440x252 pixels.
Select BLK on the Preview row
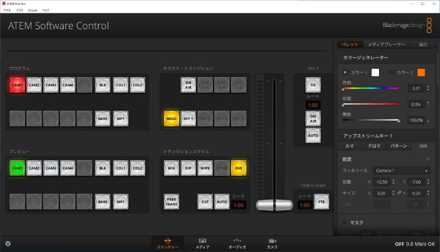tap(102, 168)
